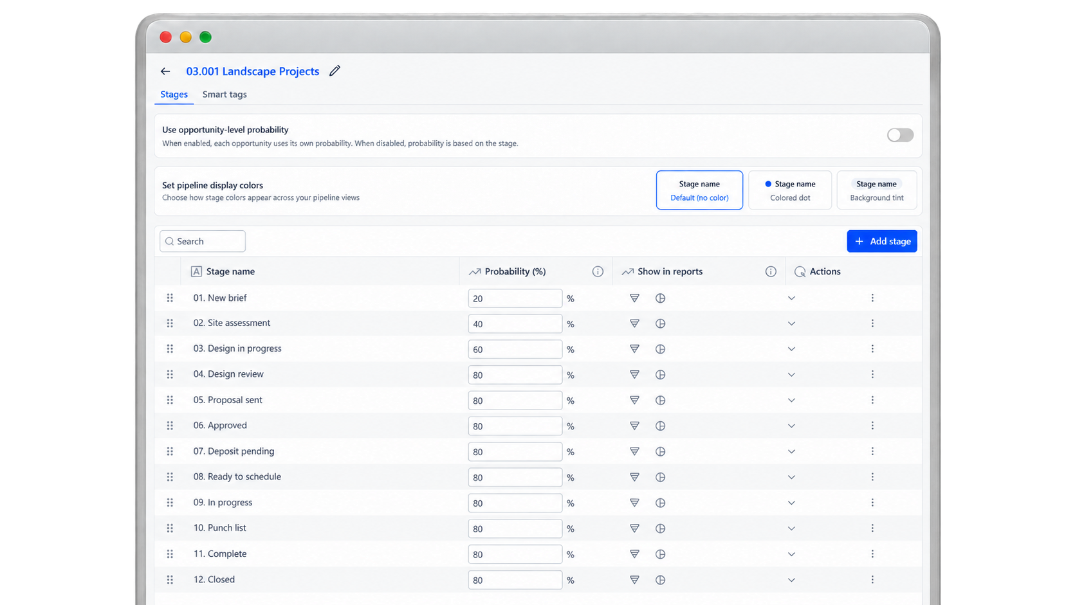Choose the Colored dot display option
The height and width of the screenshot is (605, 1075).
pyautogui.click(x=790, y=190)
